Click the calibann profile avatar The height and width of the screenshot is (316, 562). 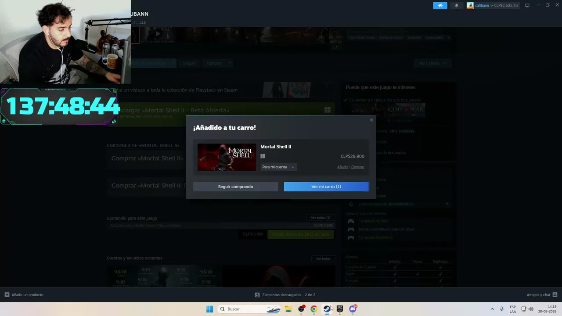[470, 5]
